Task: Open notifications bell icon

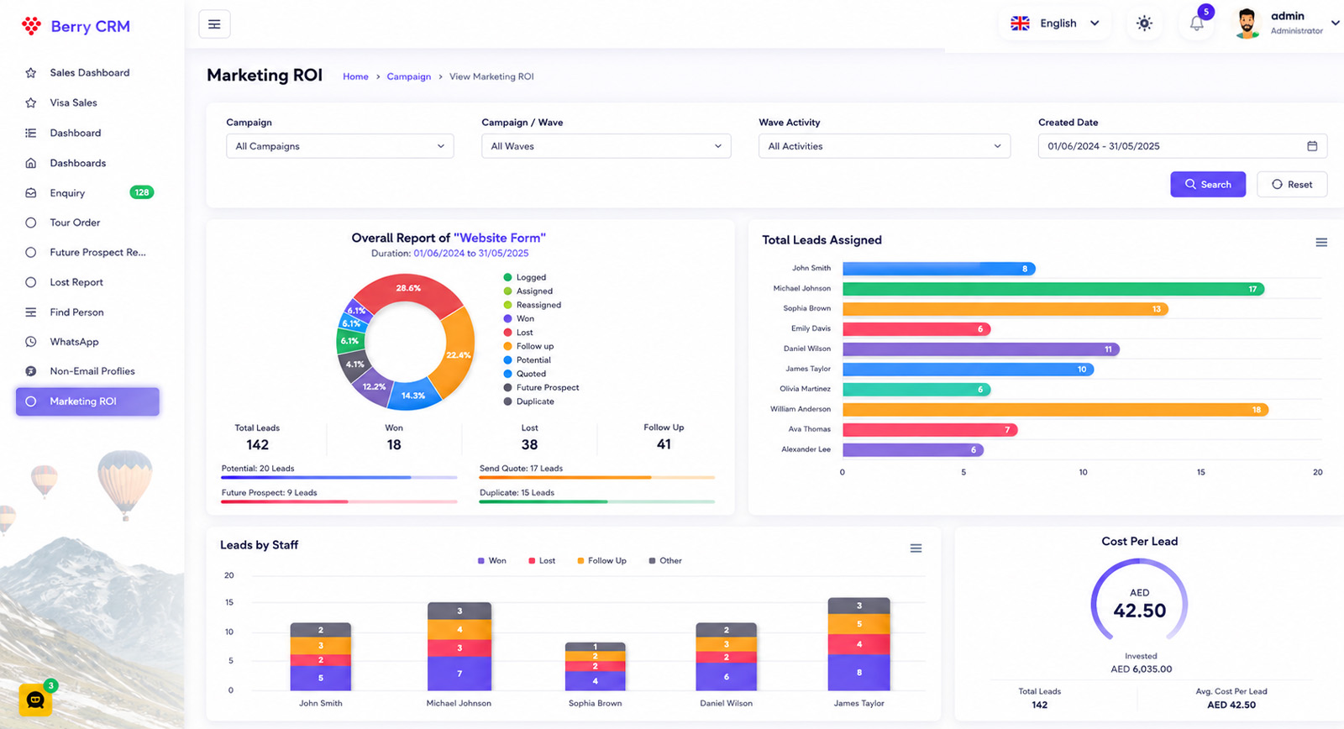Action: 1197,24
